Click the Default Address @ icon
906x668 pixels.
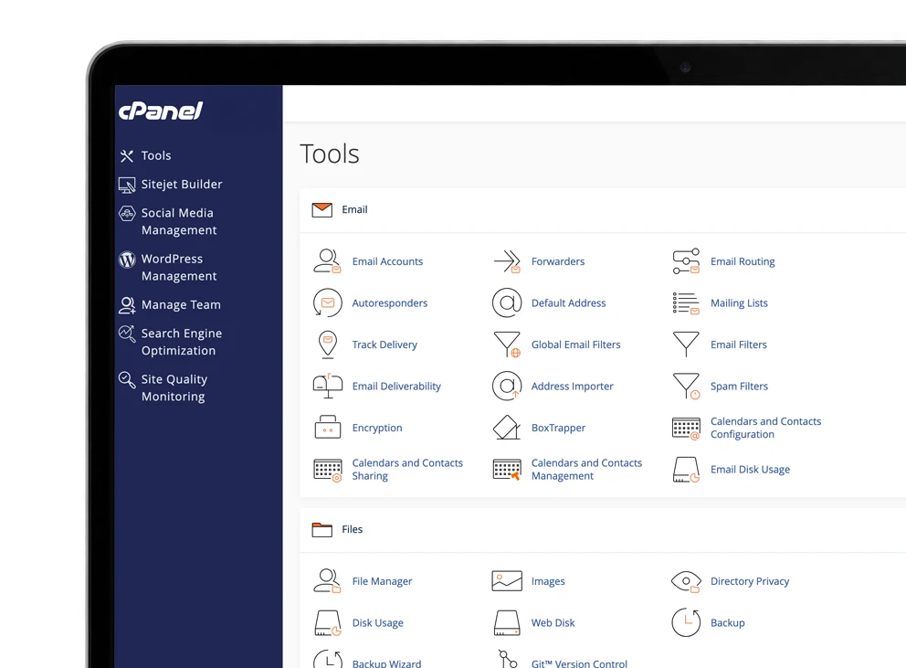click(x=507, y=302)
